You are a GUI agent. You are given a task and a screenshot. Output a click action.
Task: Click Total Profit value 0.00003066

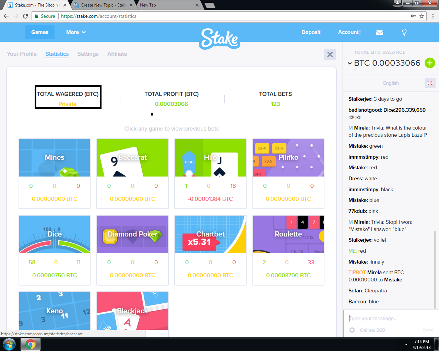pos(171,104)
